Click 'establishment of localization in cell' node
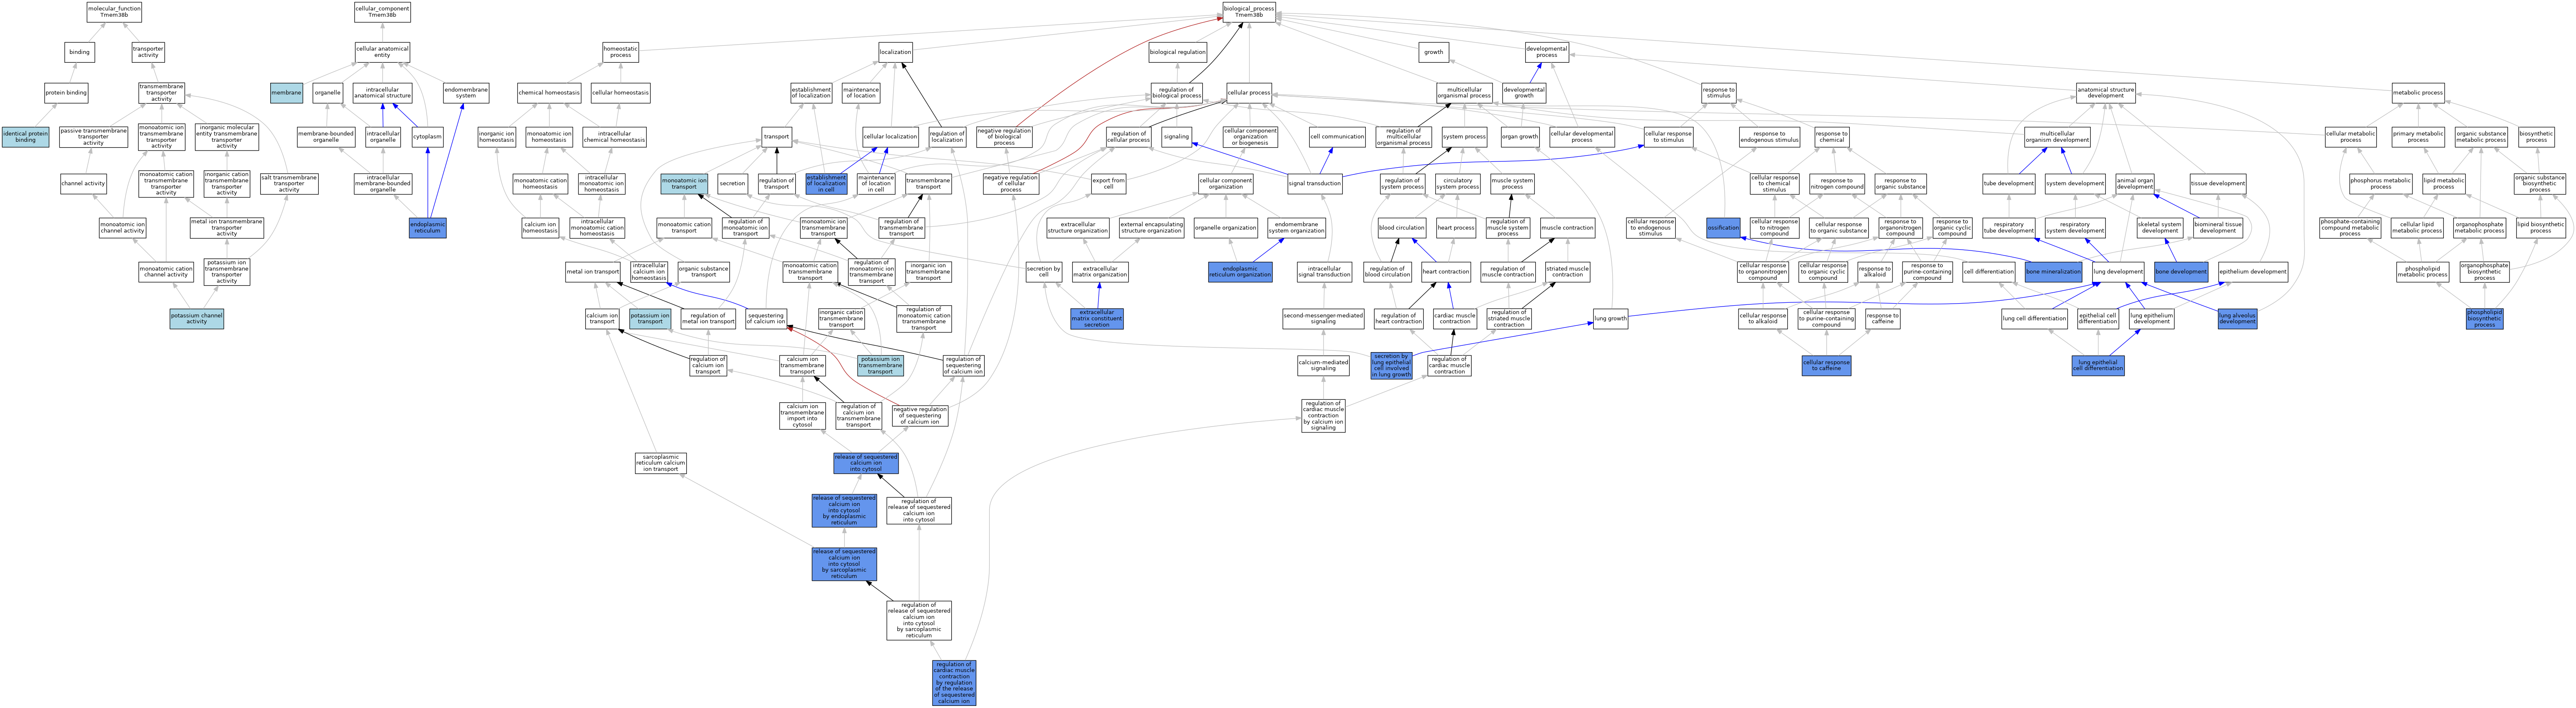 coord(826,184)
